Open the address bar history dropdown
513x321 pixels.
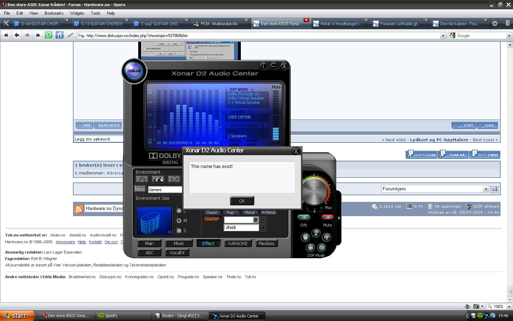tap(443, 35)
